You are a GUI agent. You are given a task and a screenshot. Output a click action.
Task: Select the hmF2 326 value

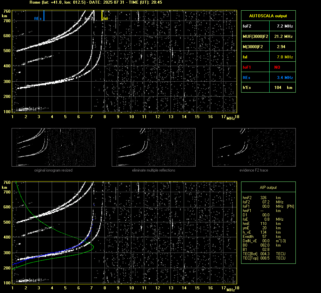(264, 198)
